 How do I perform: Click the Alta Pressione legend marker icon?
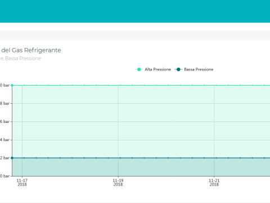click(139, 69)
